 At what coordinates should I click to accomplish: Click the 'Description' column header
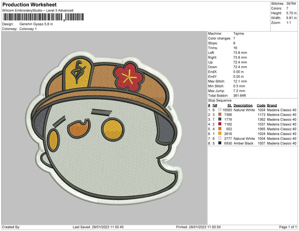pyautogui.click(x=243, y=106)
